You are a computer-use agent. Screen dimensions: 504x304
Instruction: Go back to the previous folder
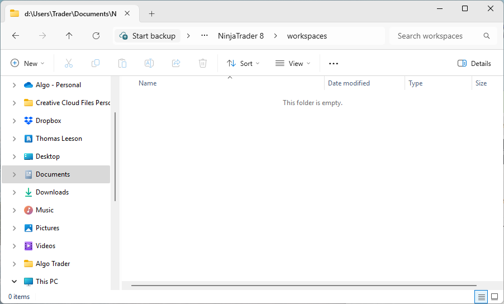pyautogui.click(x=16, y=36)
